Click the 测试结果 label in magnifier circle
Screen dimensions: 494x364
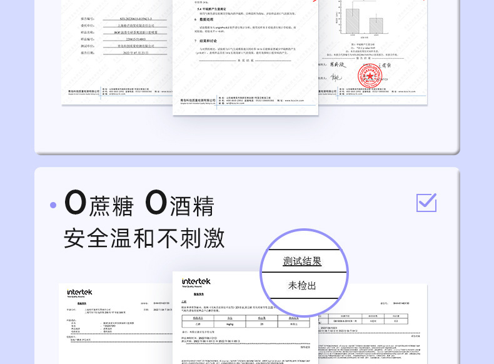pyautogui.click(x=302, y=261)
